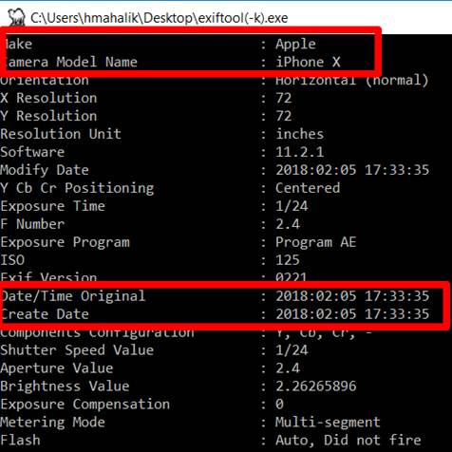This screenshot has width=452, height=452.
Task: Click the exiftool(-k).exe window title path
Action: click(x=160, y=18)
